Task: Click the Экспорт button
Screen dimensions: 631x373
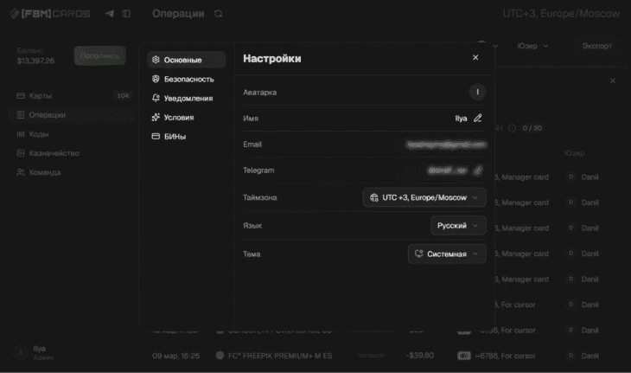Action: (596, 46)
